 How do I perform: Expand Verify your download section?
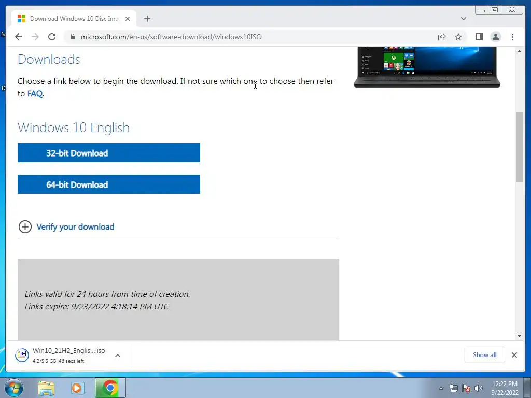click(x=66, y=227)
